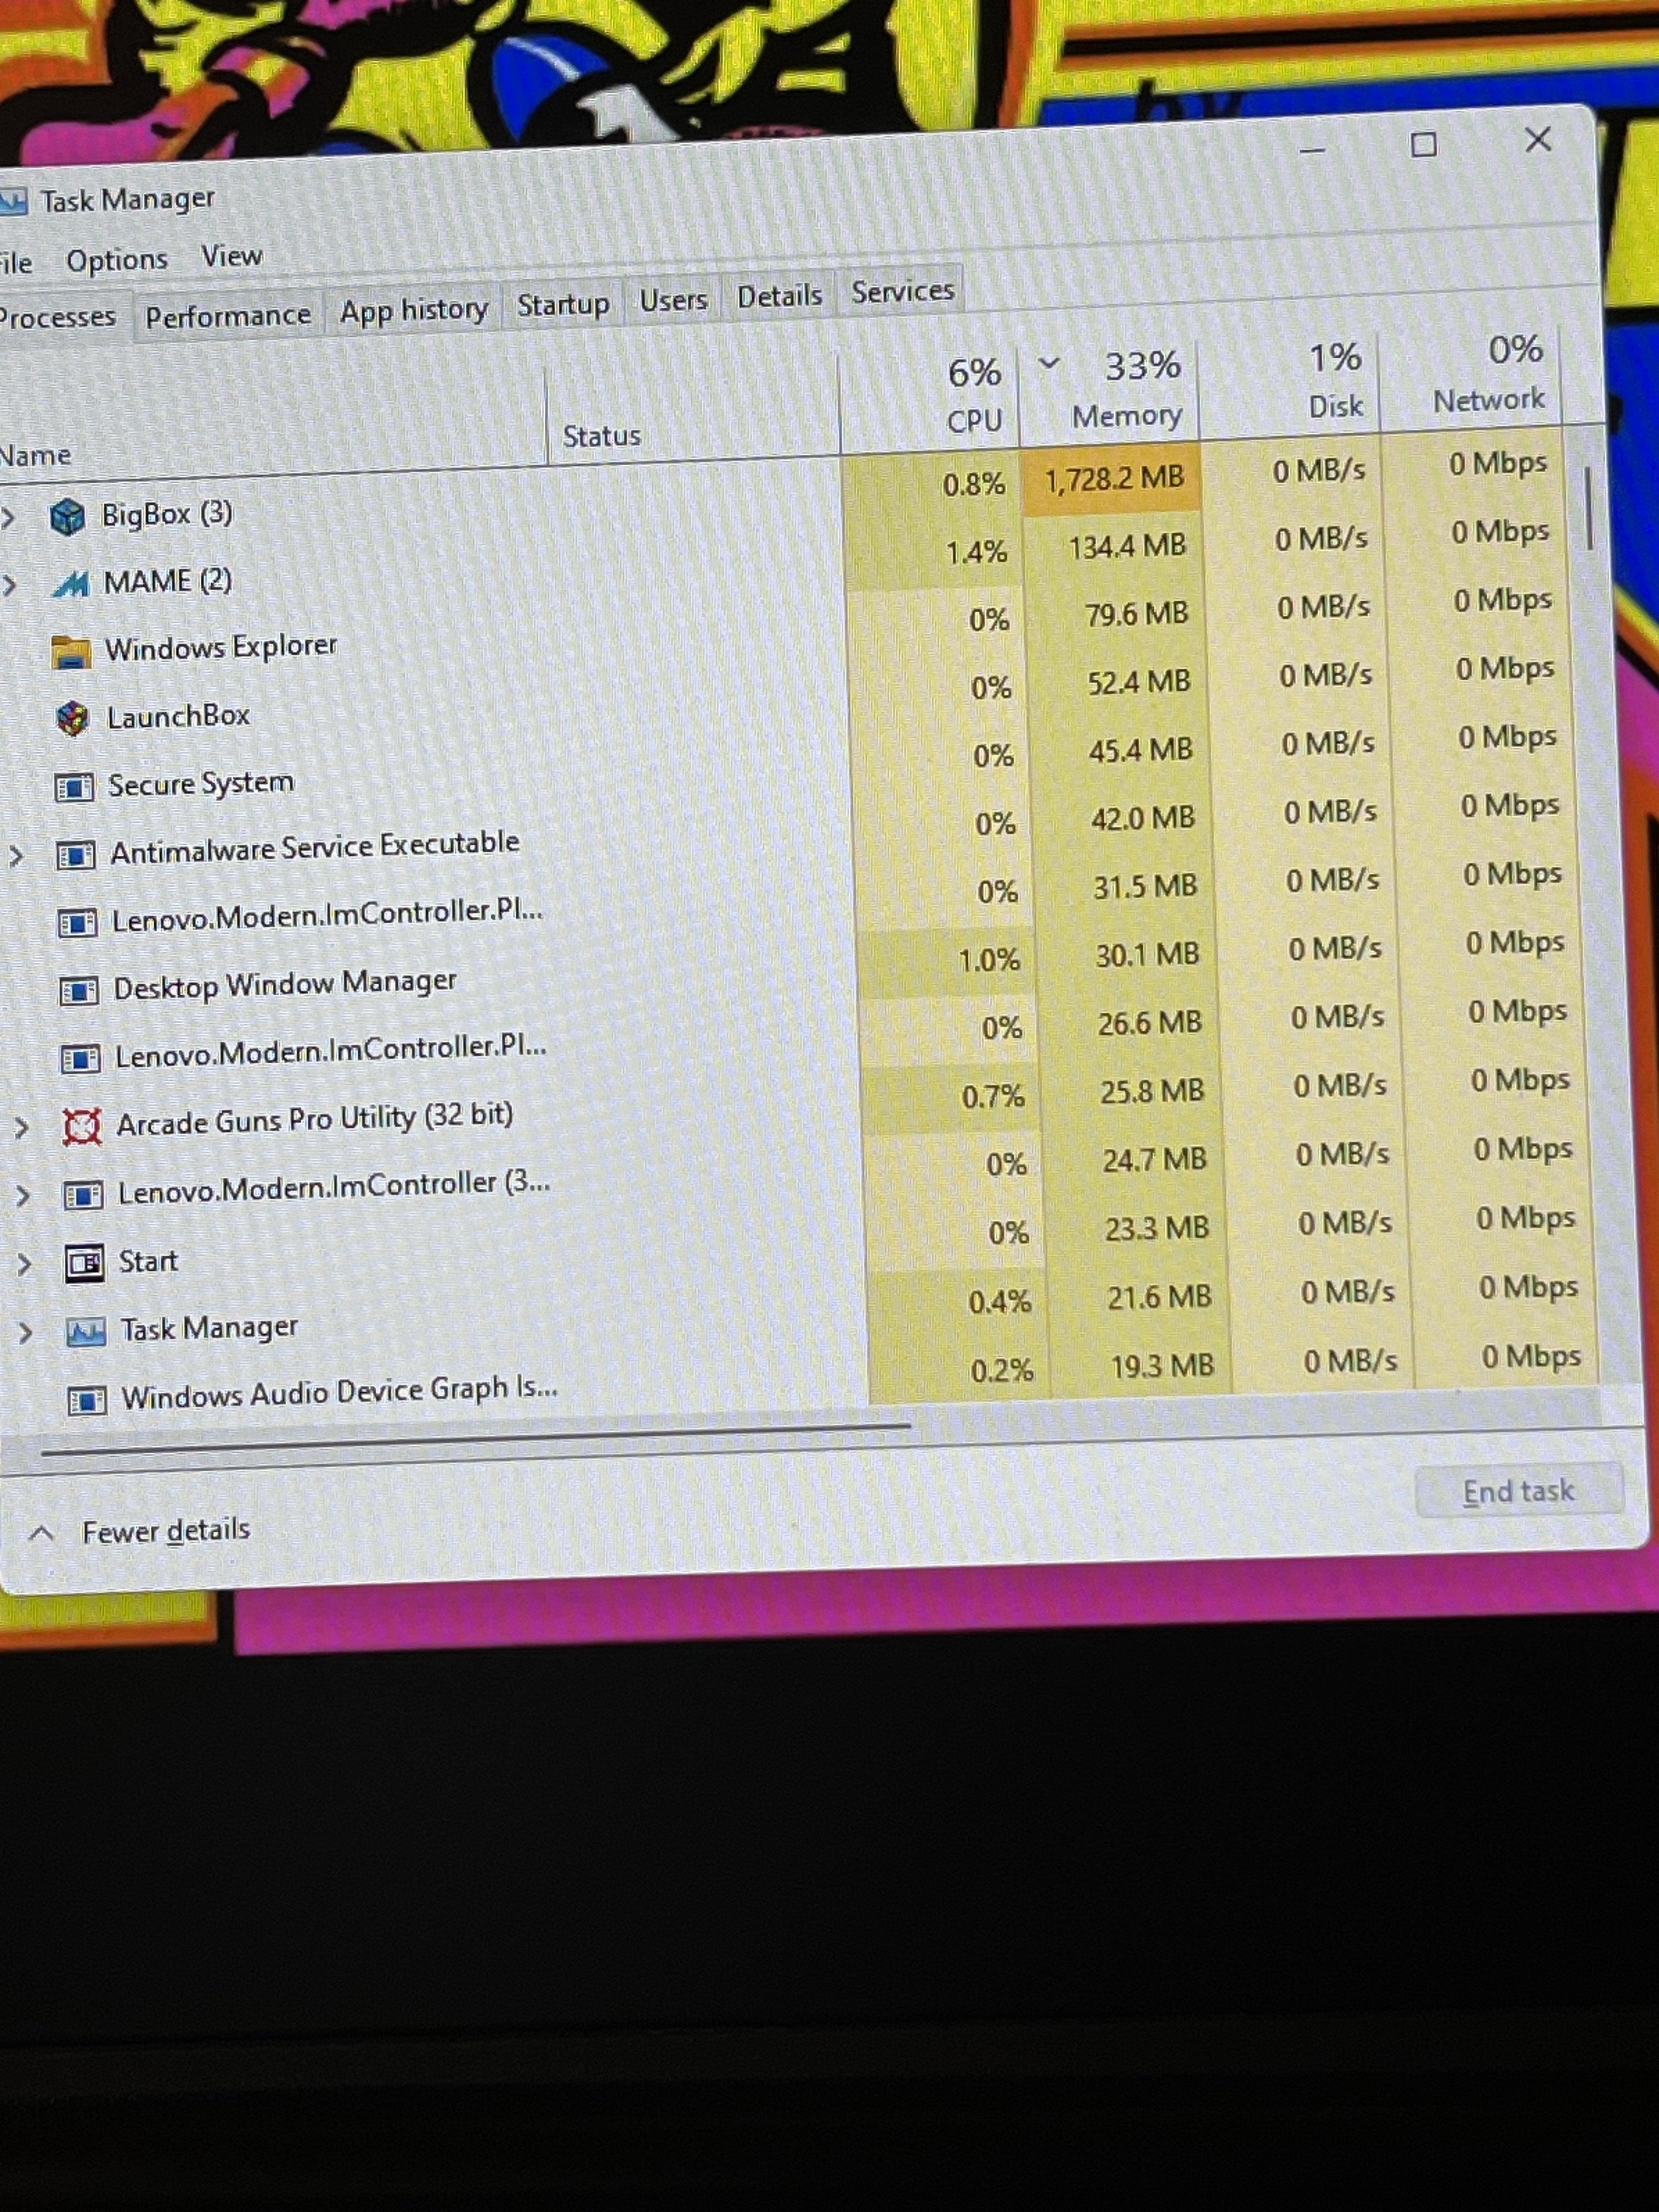Open the Options menu

117,261
